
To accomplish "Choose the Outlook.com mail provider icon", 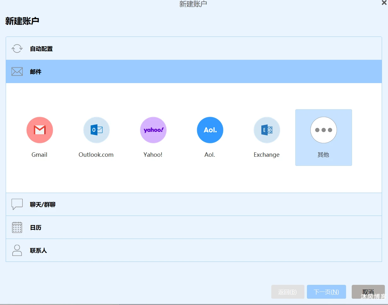I will pyautogui.click(x=97, y=130).
